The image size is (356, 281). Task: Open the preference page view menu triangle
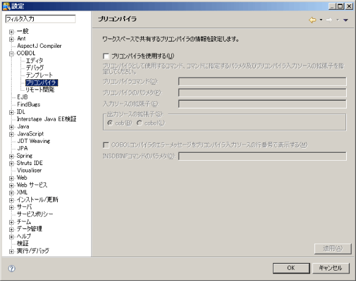coord(346,20)
